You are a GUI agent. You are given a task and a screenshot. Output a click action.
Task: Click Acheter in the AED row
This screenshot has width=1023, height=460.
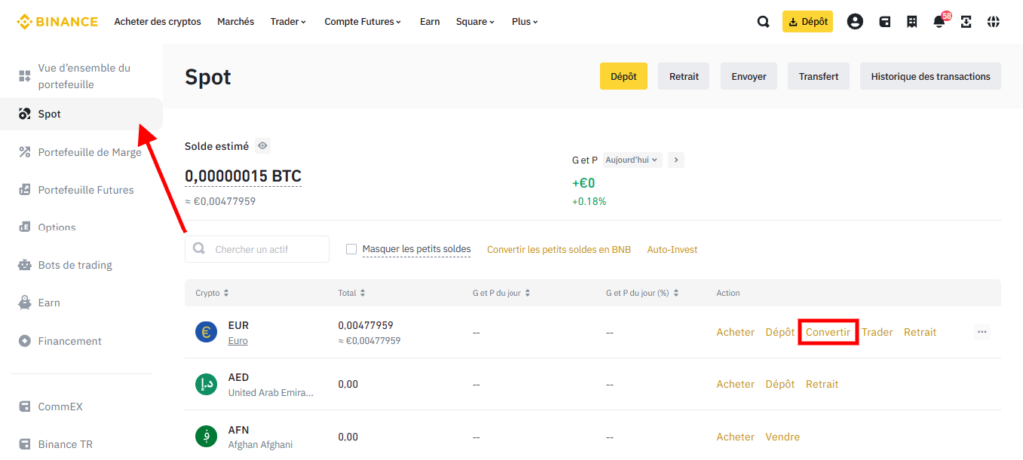(x=735, y=384)
